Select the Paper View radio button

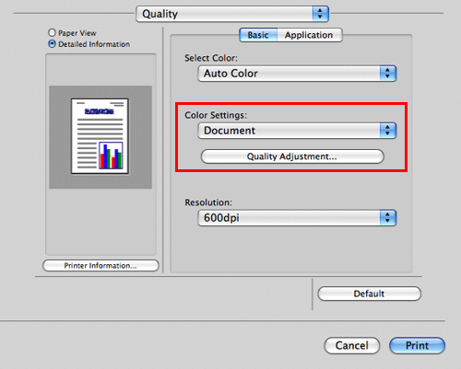point(52,32)
